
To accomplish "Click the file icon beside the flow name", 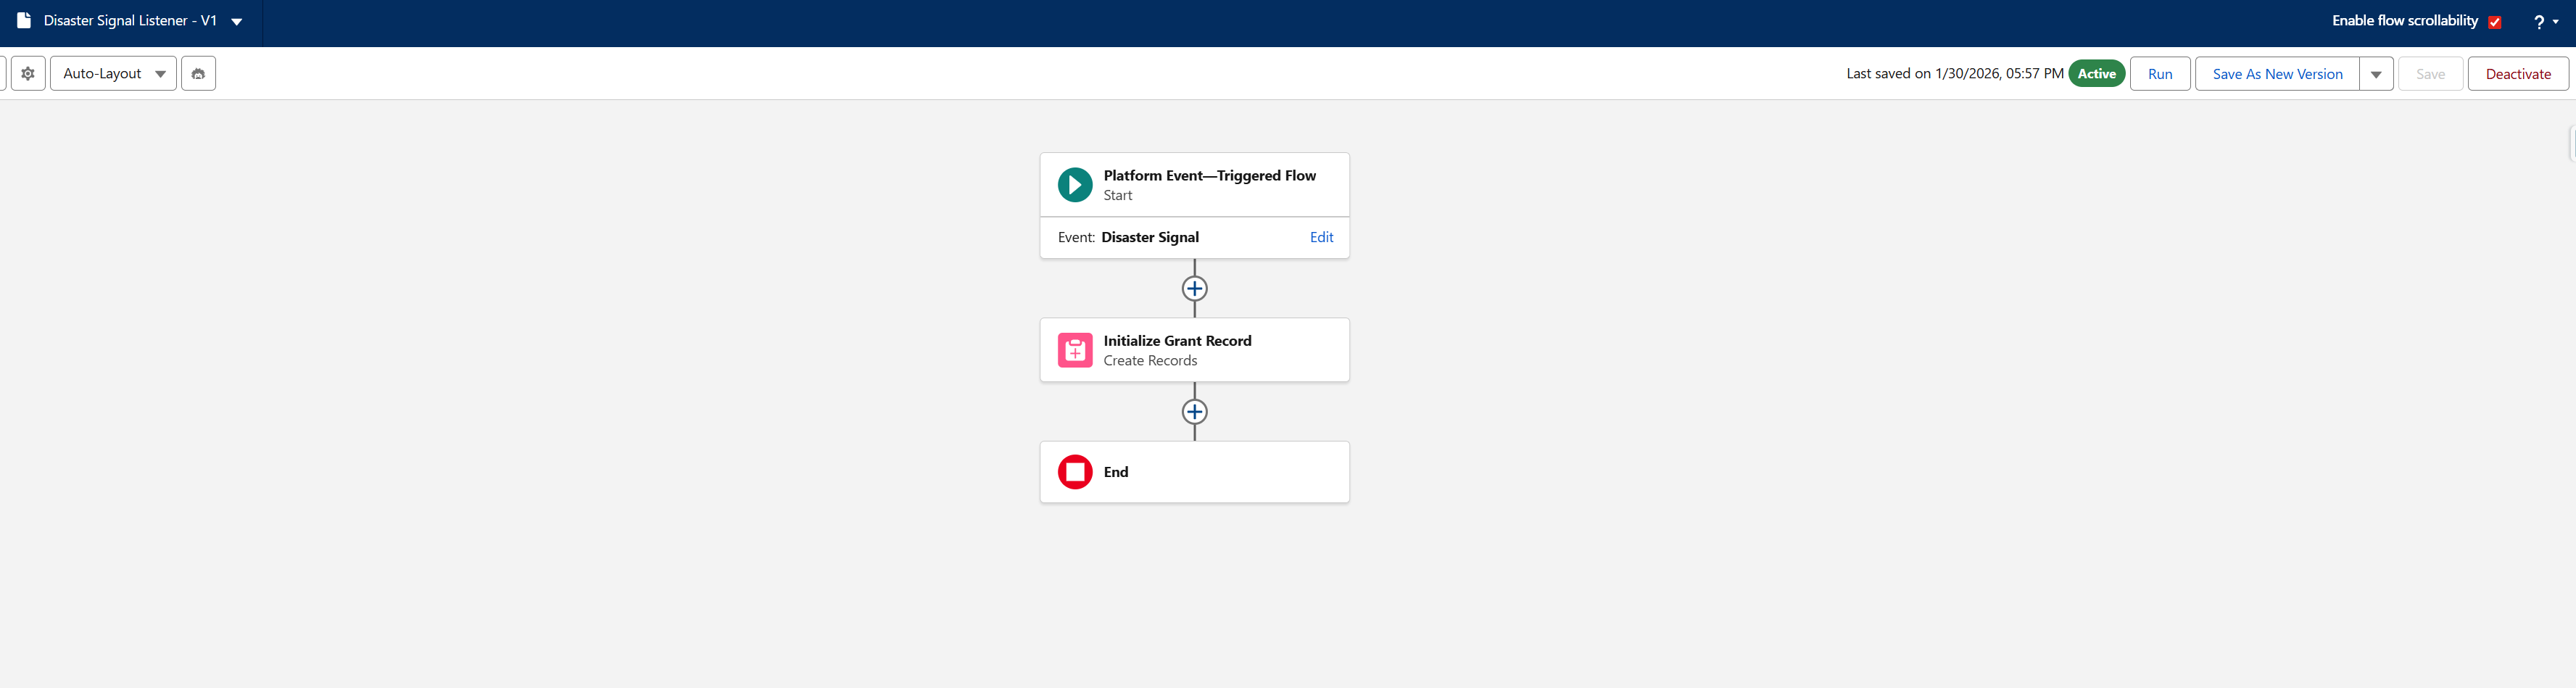I will click(24, 20).
